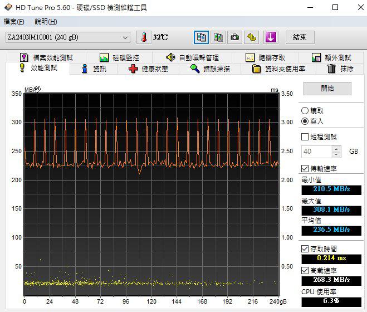Click the 開始 button to start test
The image size is (367, 312).
(327, 89)
